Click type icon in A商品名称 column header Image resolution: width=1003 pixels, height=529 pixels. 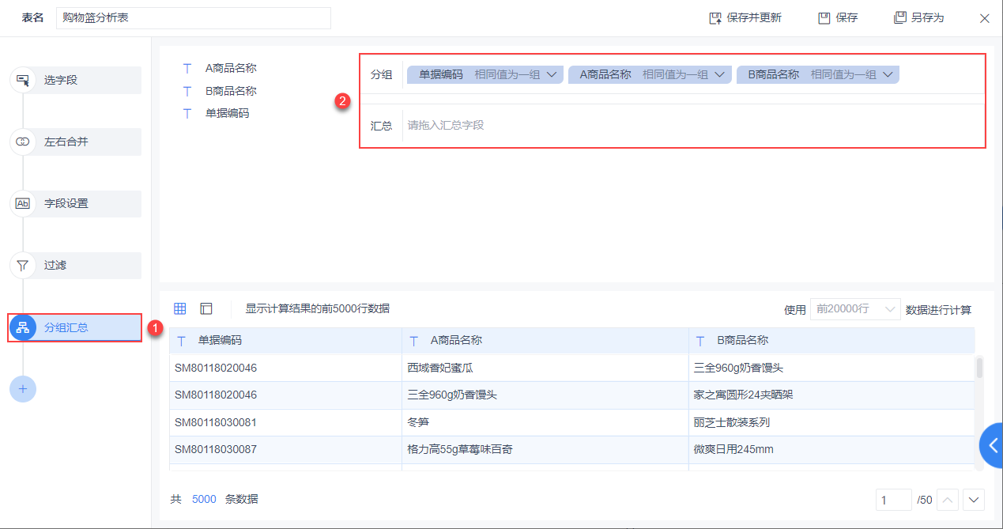[x=414, y=341]
